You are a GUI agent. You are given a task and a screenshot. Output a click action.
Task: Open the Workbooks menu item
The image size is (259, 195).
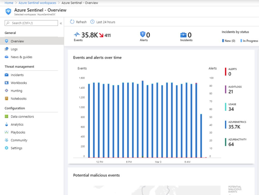point(32,83)
